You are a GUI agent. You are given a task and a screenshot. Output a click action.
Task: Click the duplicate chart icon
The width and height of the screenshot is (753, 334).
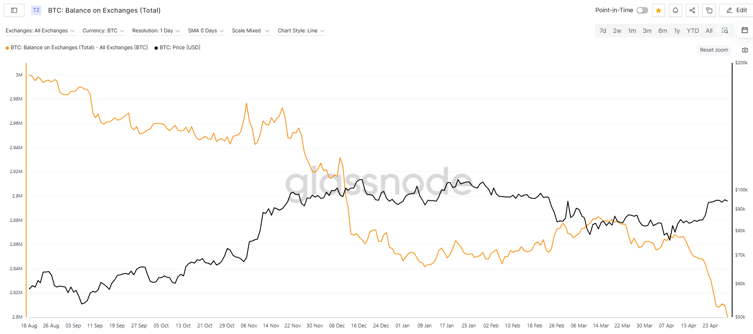click(709, 10)
